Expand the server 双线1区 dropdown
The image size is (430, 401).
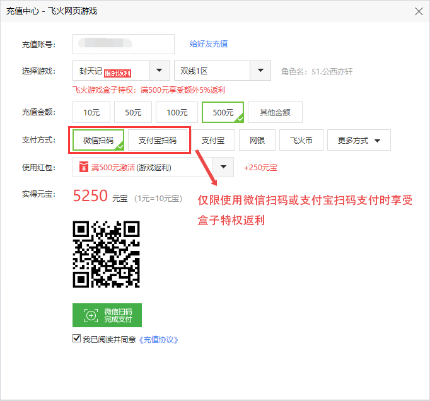(x=260, y=71)
